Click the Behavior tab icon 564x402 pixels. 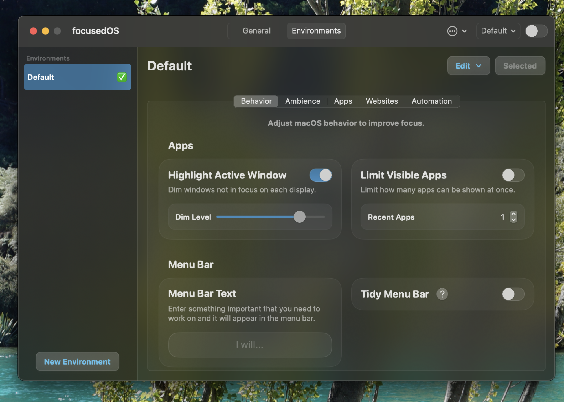[x=256, y=101]
